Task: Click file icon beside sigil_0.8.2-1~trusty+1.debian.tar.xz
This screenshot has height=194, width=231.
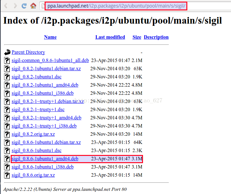Action: (x=7, y=101)
